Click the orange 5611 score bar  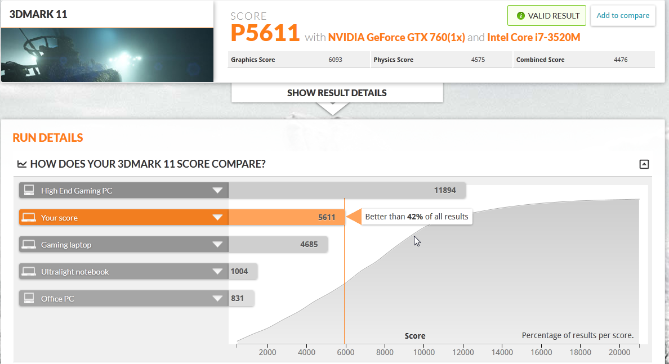[286, 217]
